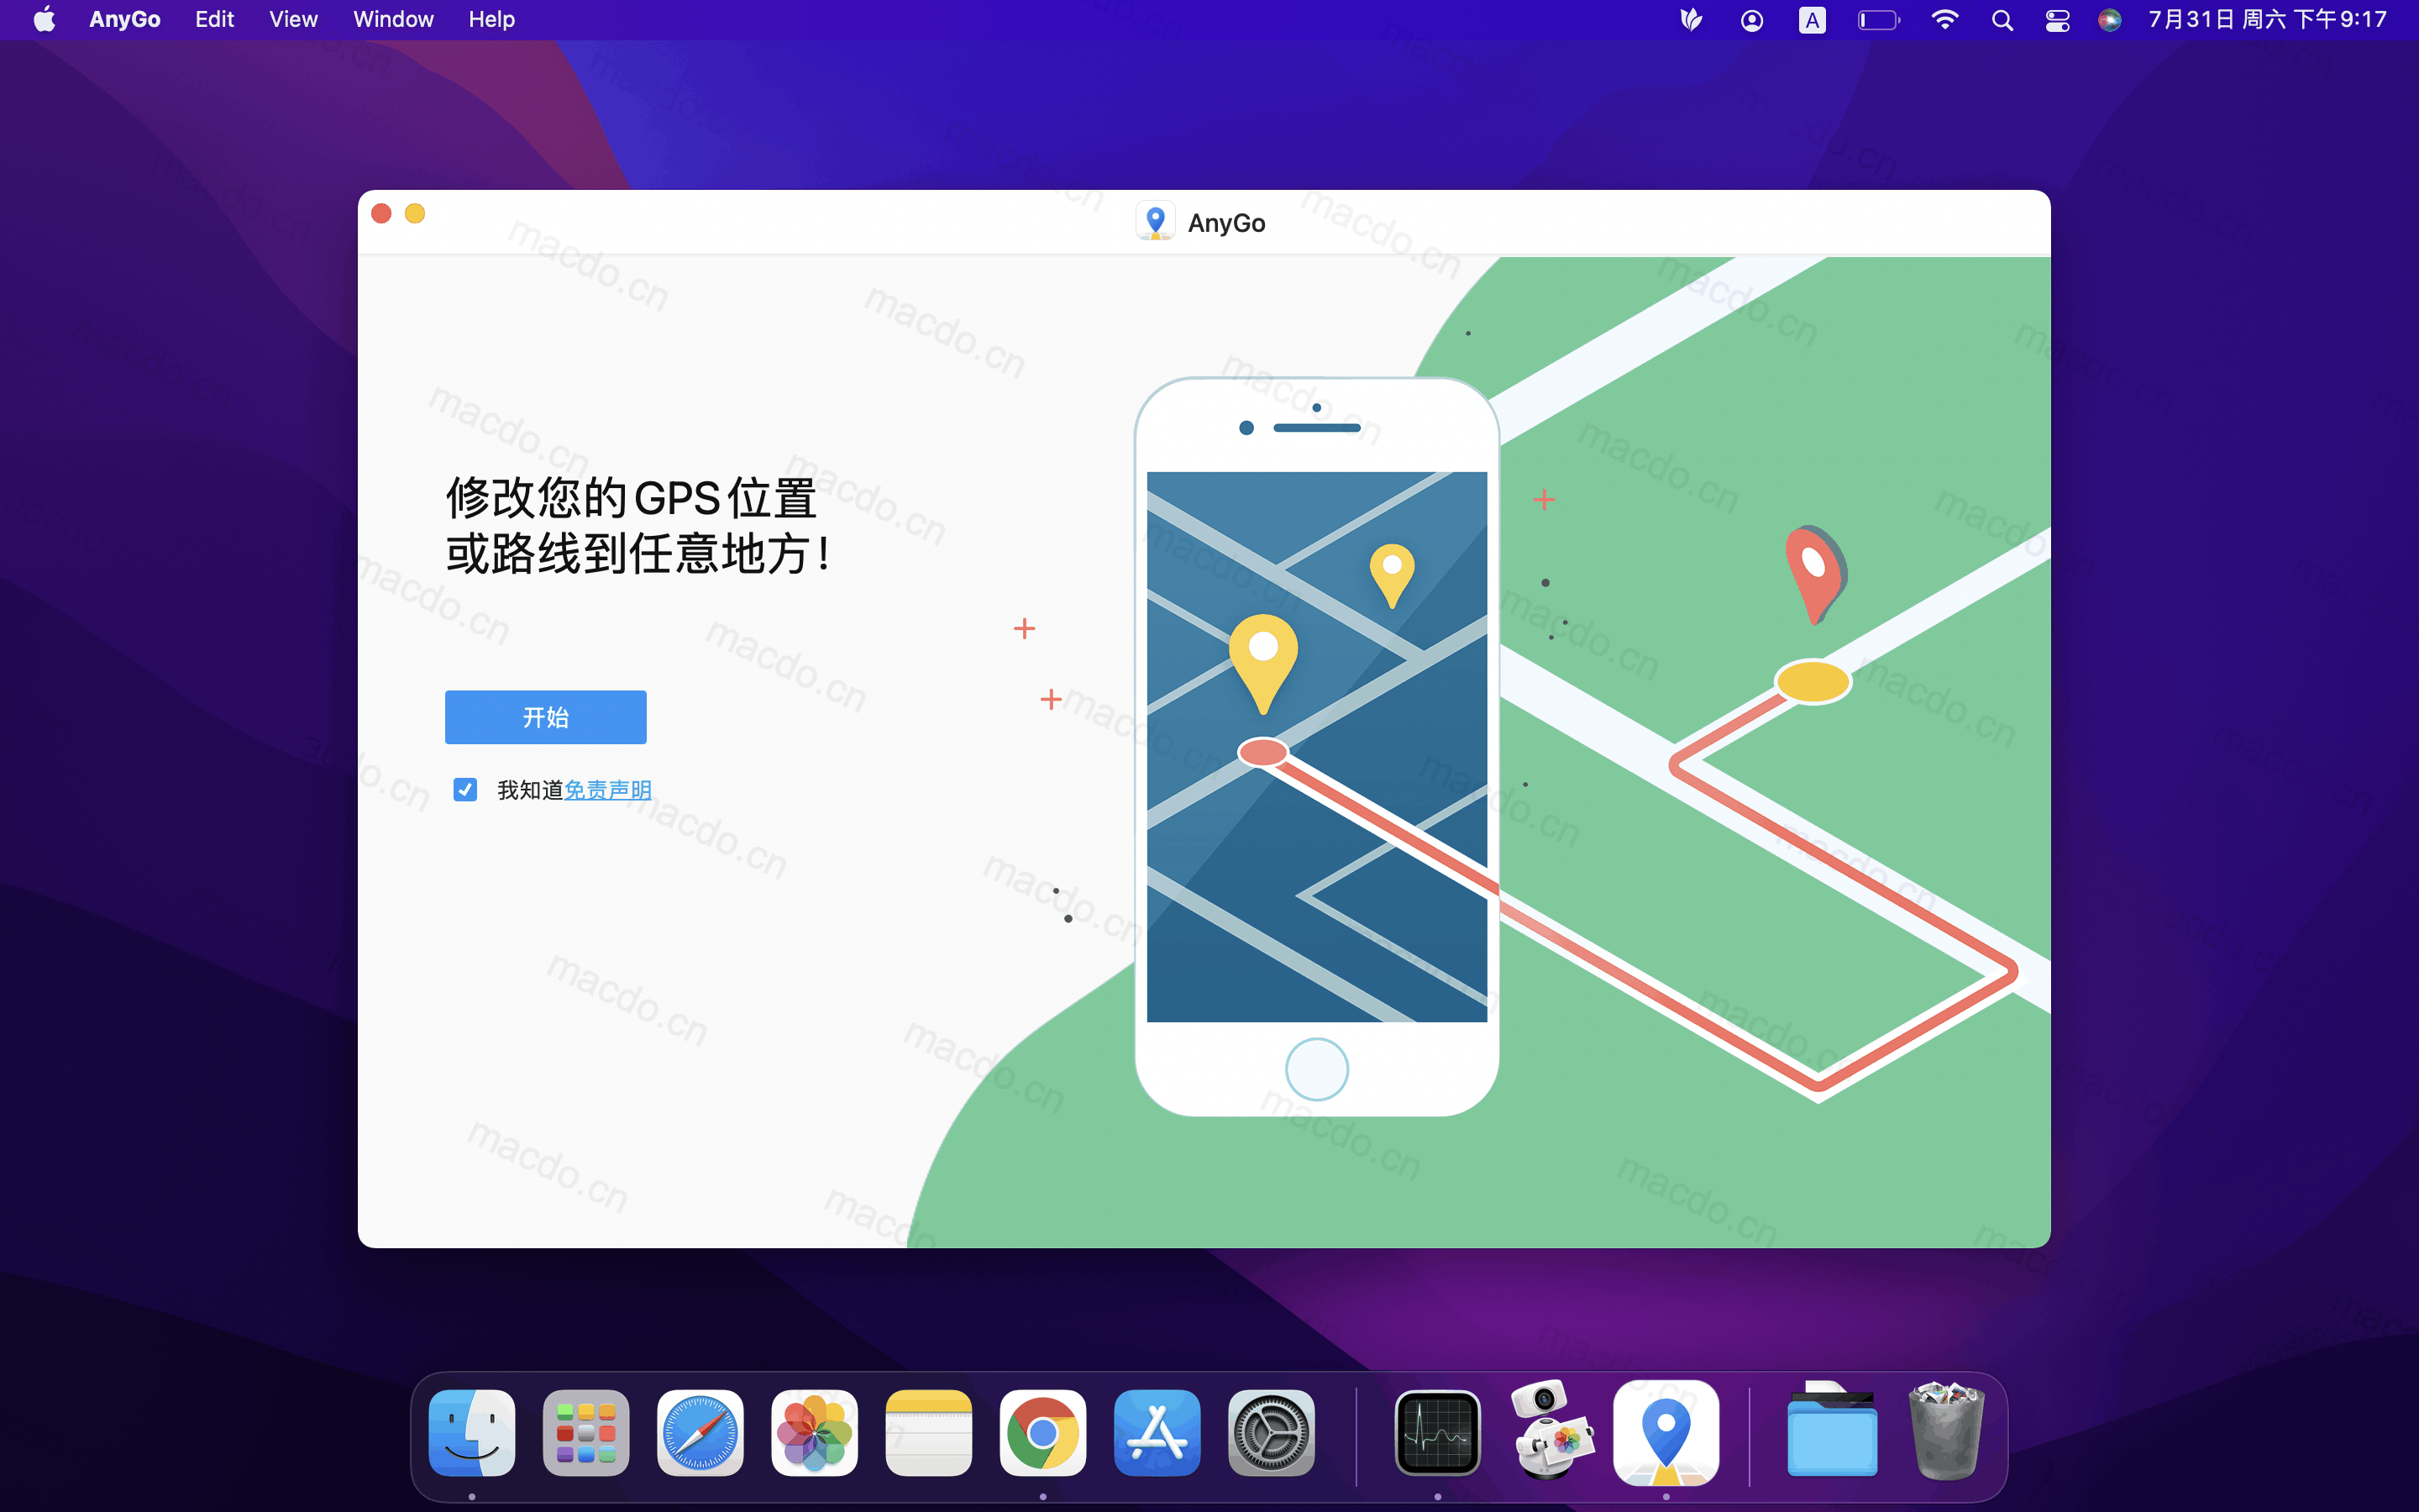Open the Apple menu

pos(44,19)
